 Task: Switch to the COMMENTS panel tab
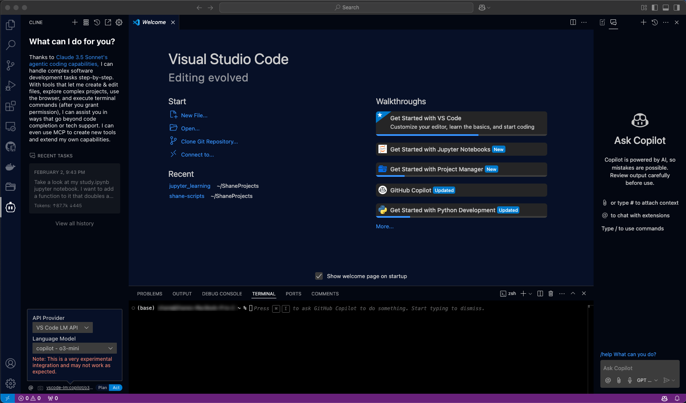click(325, 294)
